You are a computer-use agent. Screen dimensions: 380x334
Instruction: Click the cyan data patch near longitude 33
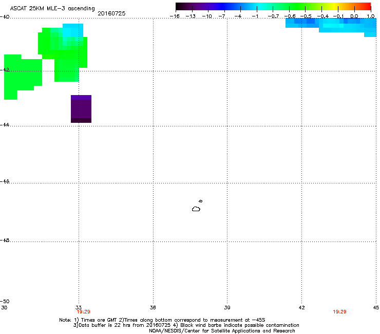coord(73,30)
